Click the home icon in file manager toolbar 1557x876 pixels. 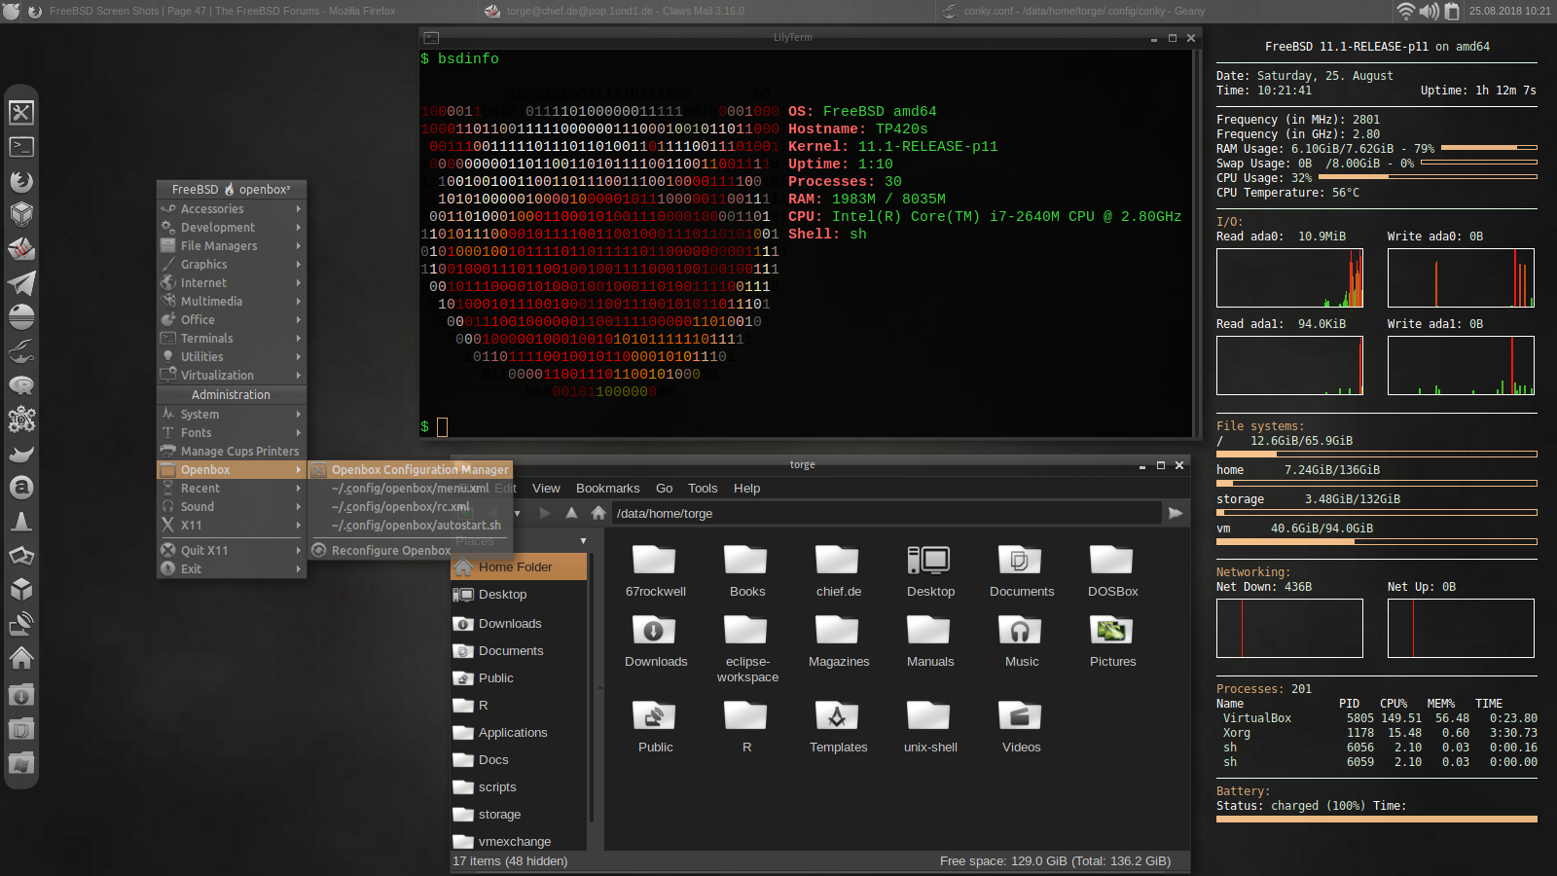[x=598, y=513]
